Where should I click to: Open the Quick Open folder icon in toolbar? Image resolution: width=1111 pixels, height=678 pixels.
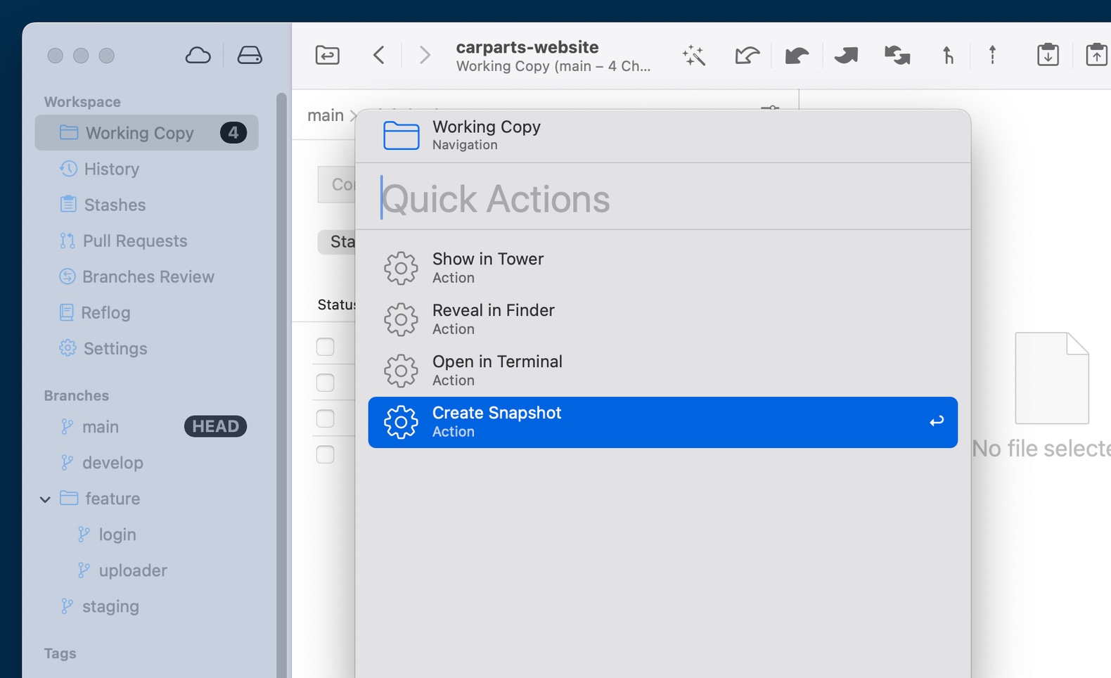click(328, 55)
